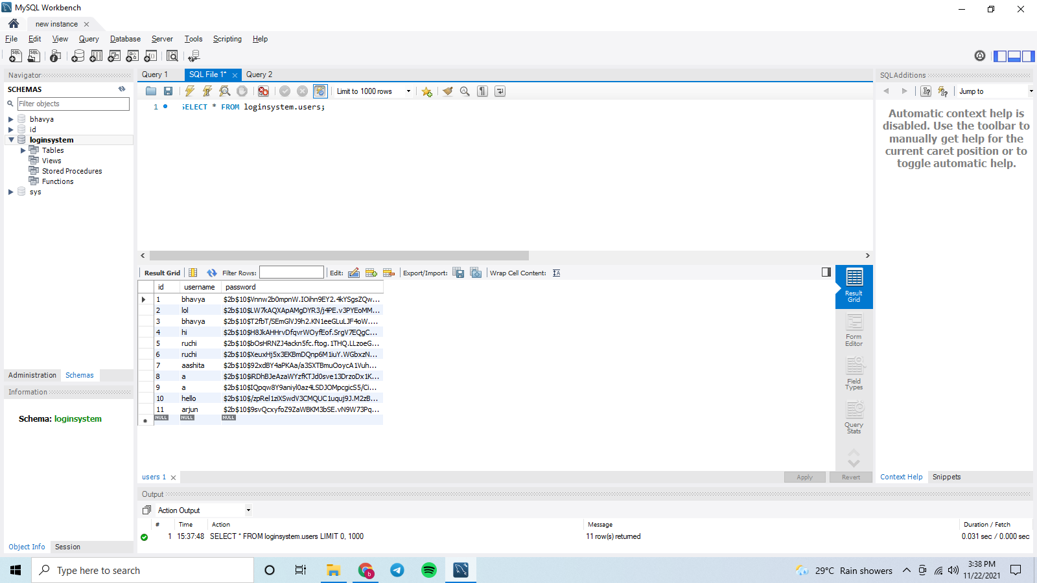This screenshot has height=583, width=1037.
Task: Open the schema inspector toolbar icon
Action: [x=56, y=56]
